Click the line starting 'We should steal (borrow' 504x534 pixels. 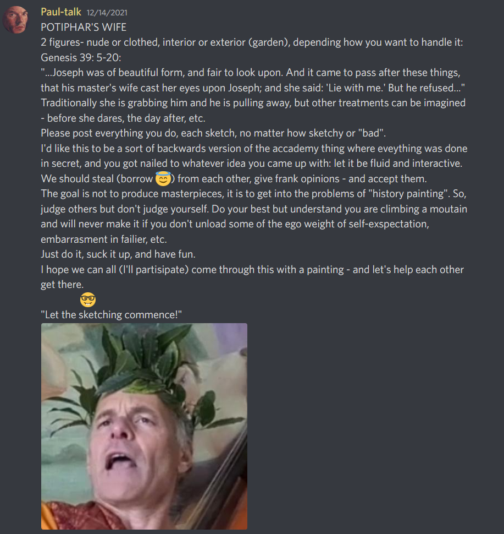pyautogui.click(x=234, y=179)
